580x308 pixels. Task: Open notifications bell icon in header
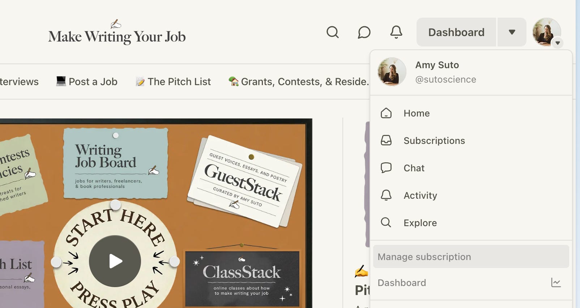click(x=396, y=32)
